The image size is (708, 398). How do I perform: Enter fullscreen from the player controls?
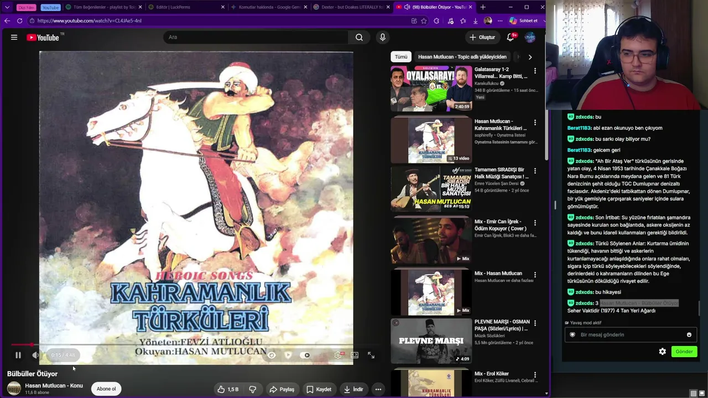tap(371, 355)
